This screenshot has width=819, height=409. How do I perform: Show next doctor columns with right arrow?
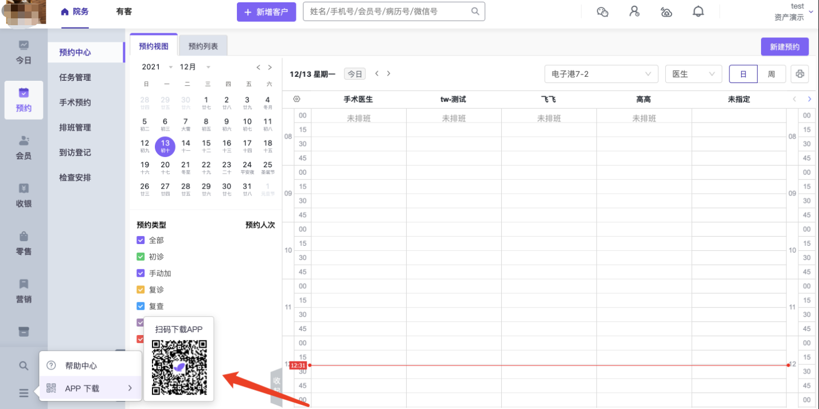click(809, 99)
